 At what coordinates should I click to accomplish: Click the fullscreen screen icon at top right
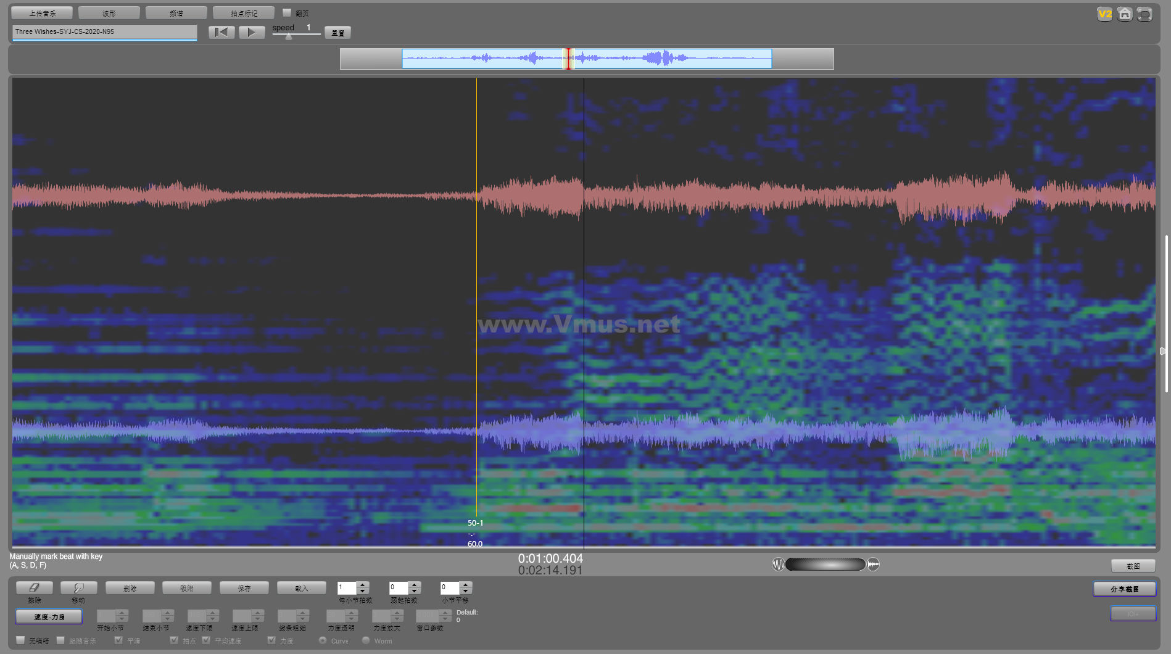(x=1144, y=14)
